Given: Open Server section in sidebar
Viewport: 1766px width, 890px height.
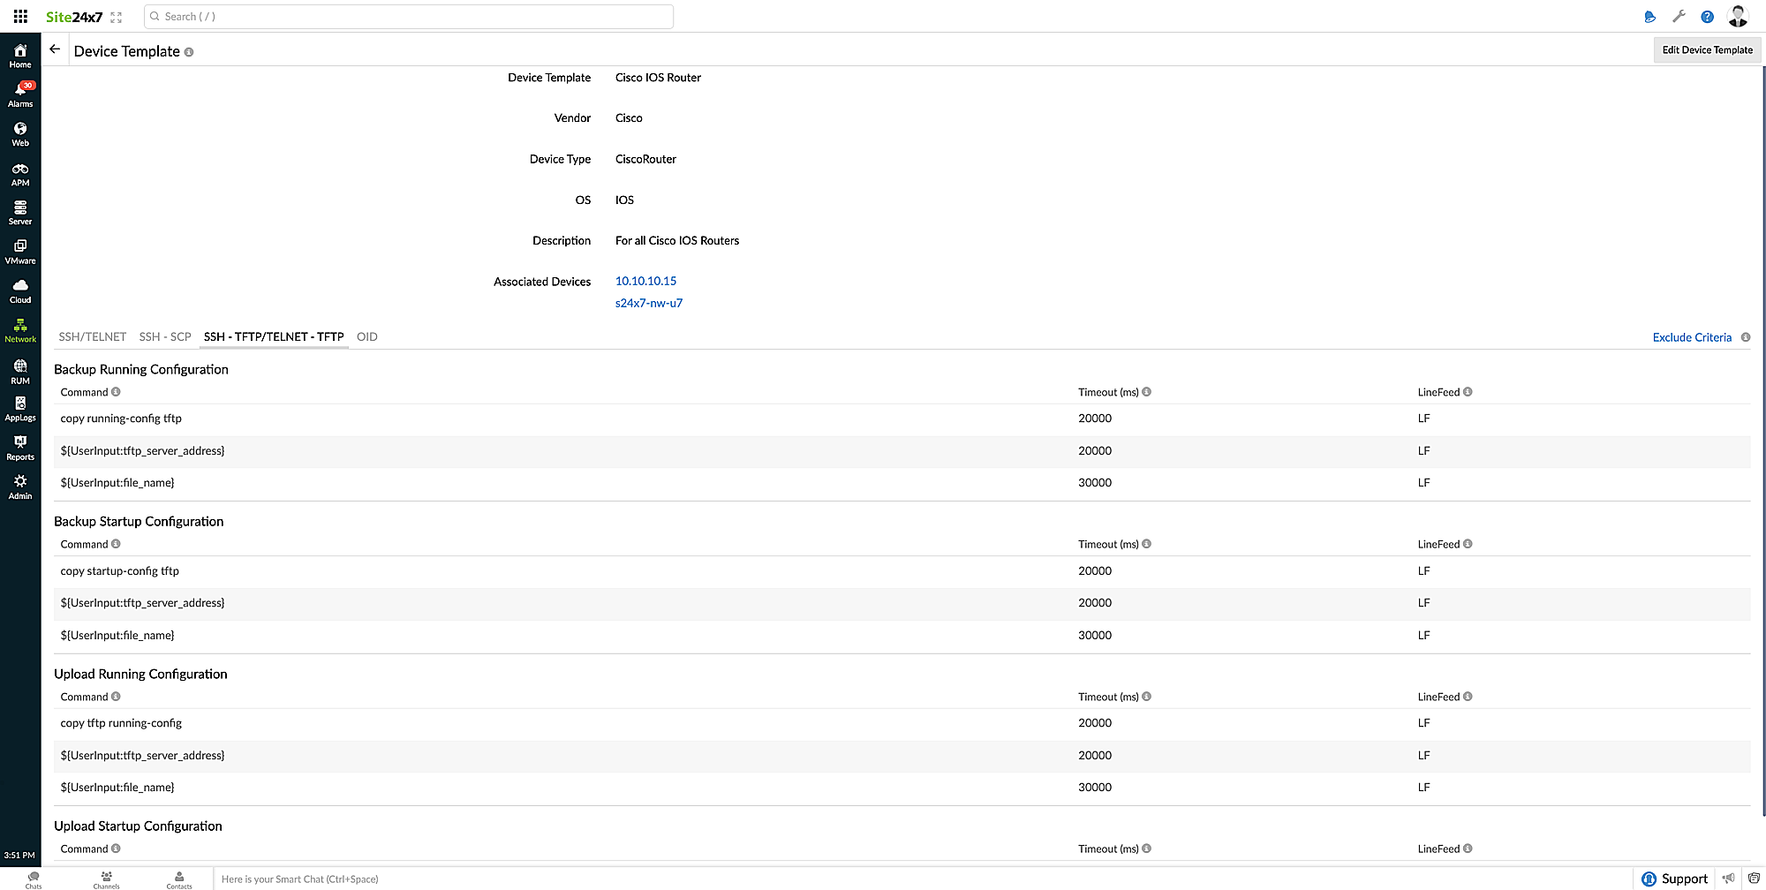Looking at the screenshot, I should pos(20,213).
